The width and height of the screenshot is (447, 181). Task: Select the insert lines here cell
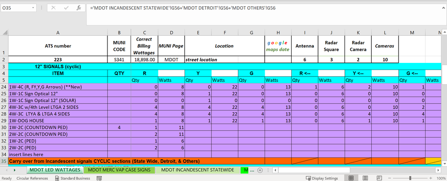[58, 154]
